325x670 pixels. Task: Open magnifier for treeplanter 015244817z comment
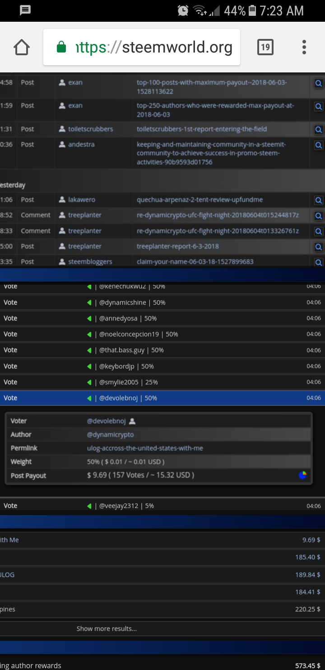pyautogui.click(x=319, y=215)
